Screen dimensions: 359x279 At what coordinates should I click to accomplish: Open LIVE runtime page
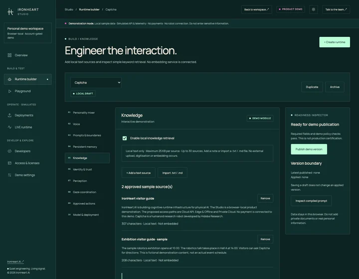point(28,127)
